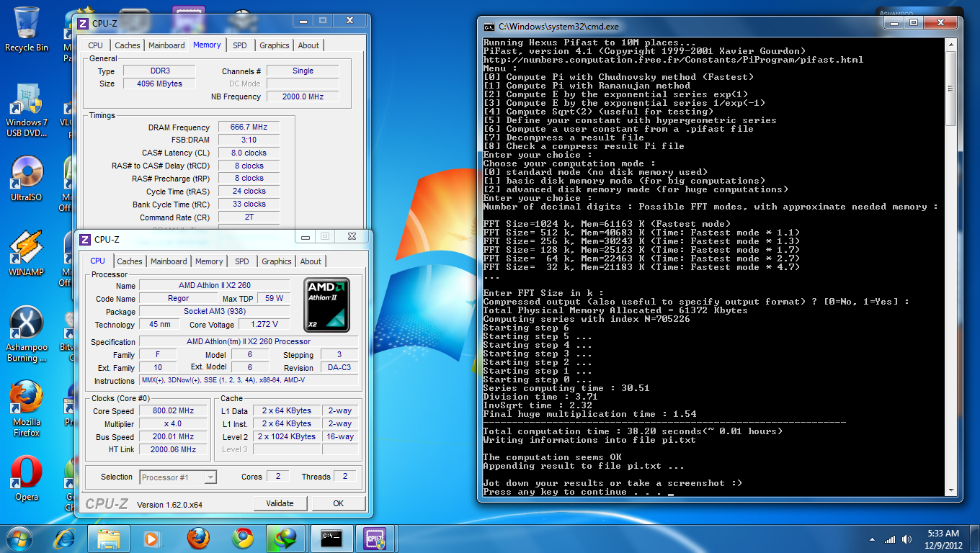Screen dimensions: 980x553
Task: Click the cmd.exe title bar icon
Action: coord(489,27)
